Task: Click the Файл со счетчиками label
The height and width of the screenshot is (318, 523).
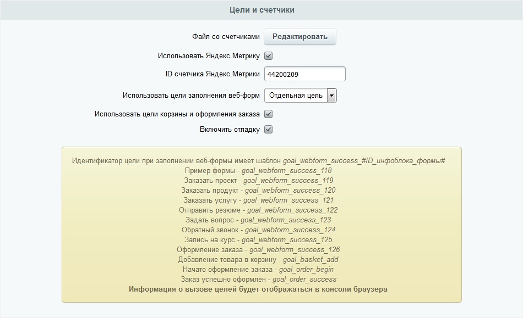Action: tap(226, 37)
